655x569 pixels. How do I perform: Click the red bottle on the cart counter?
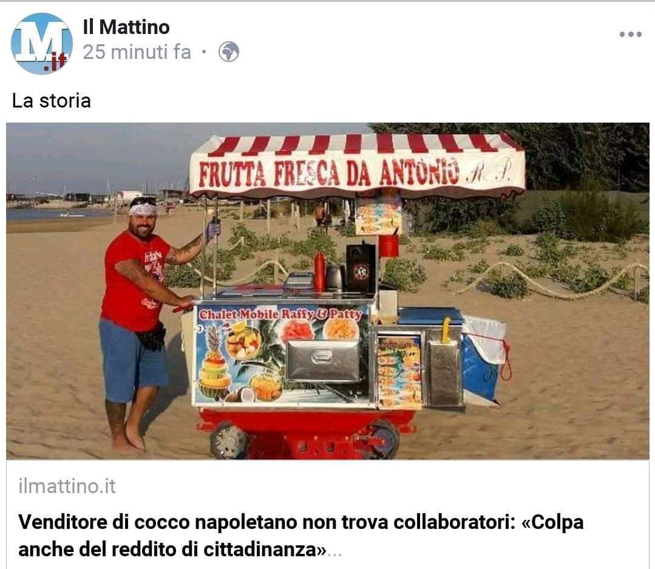(x=319, y=271)
